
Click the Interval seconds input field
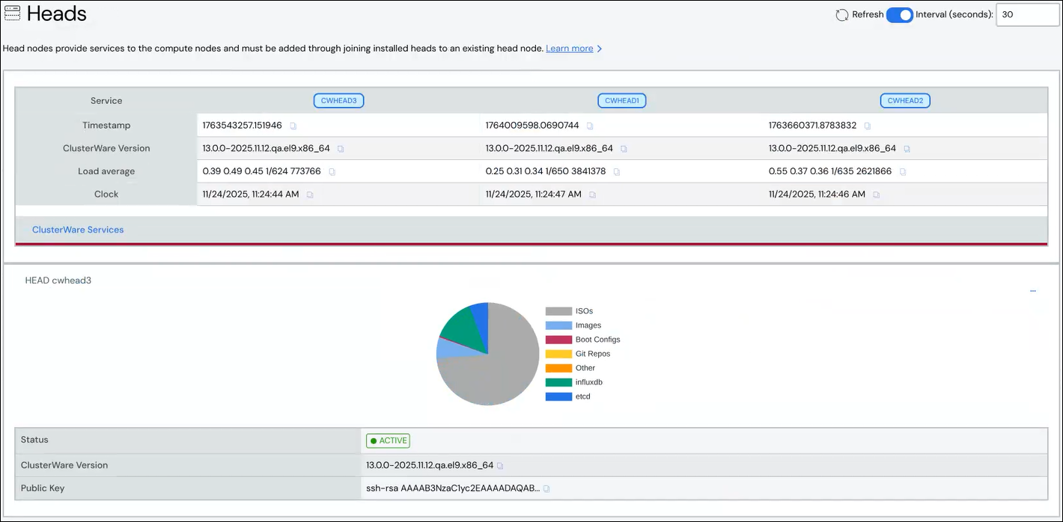1026,15
